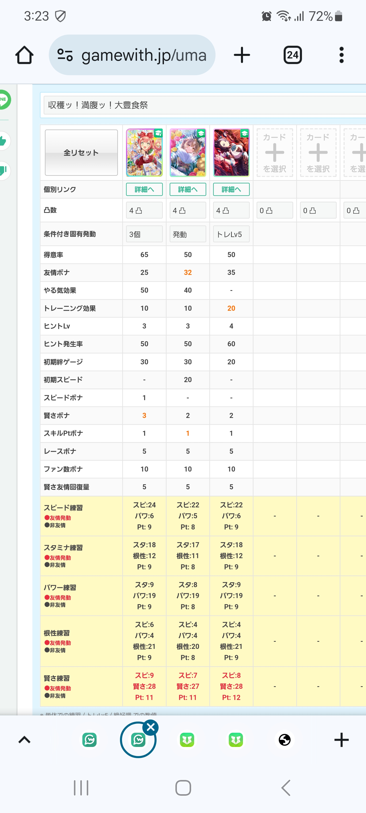The height and width of the screenshot is (813, 366).
Task: Add new tab from bottom bar plus
Action: pyautogui.click(x=341, y=740)
